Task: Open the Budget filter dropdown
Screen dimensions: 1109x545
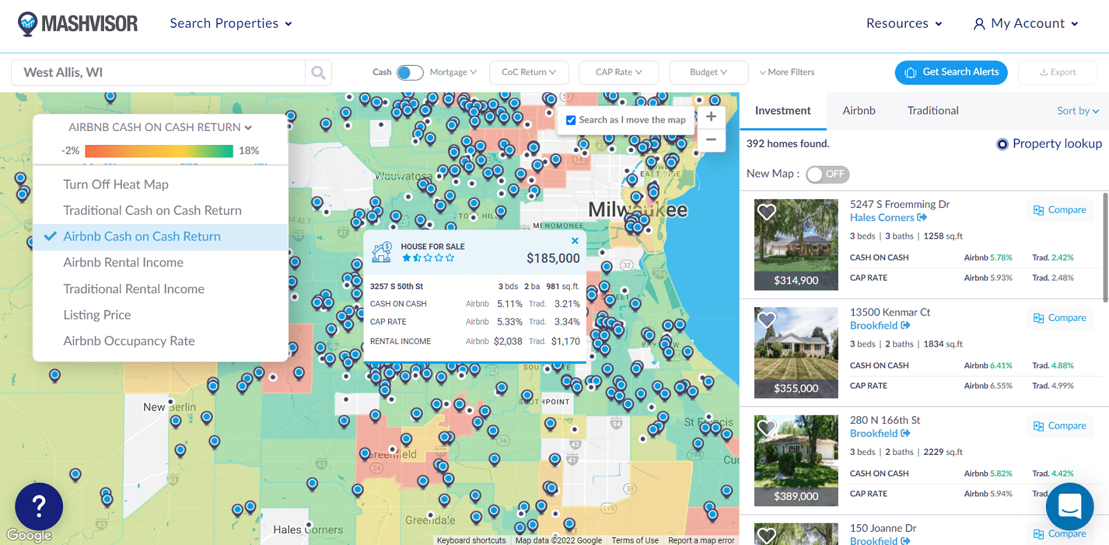Action: (708, 72)
